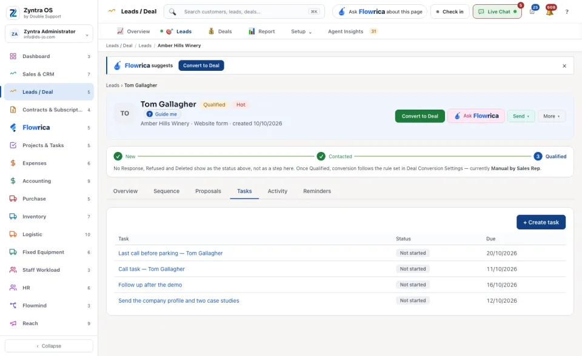Switch to the Overview lead tab
This screenshot has width=582, height=356.
125,191
